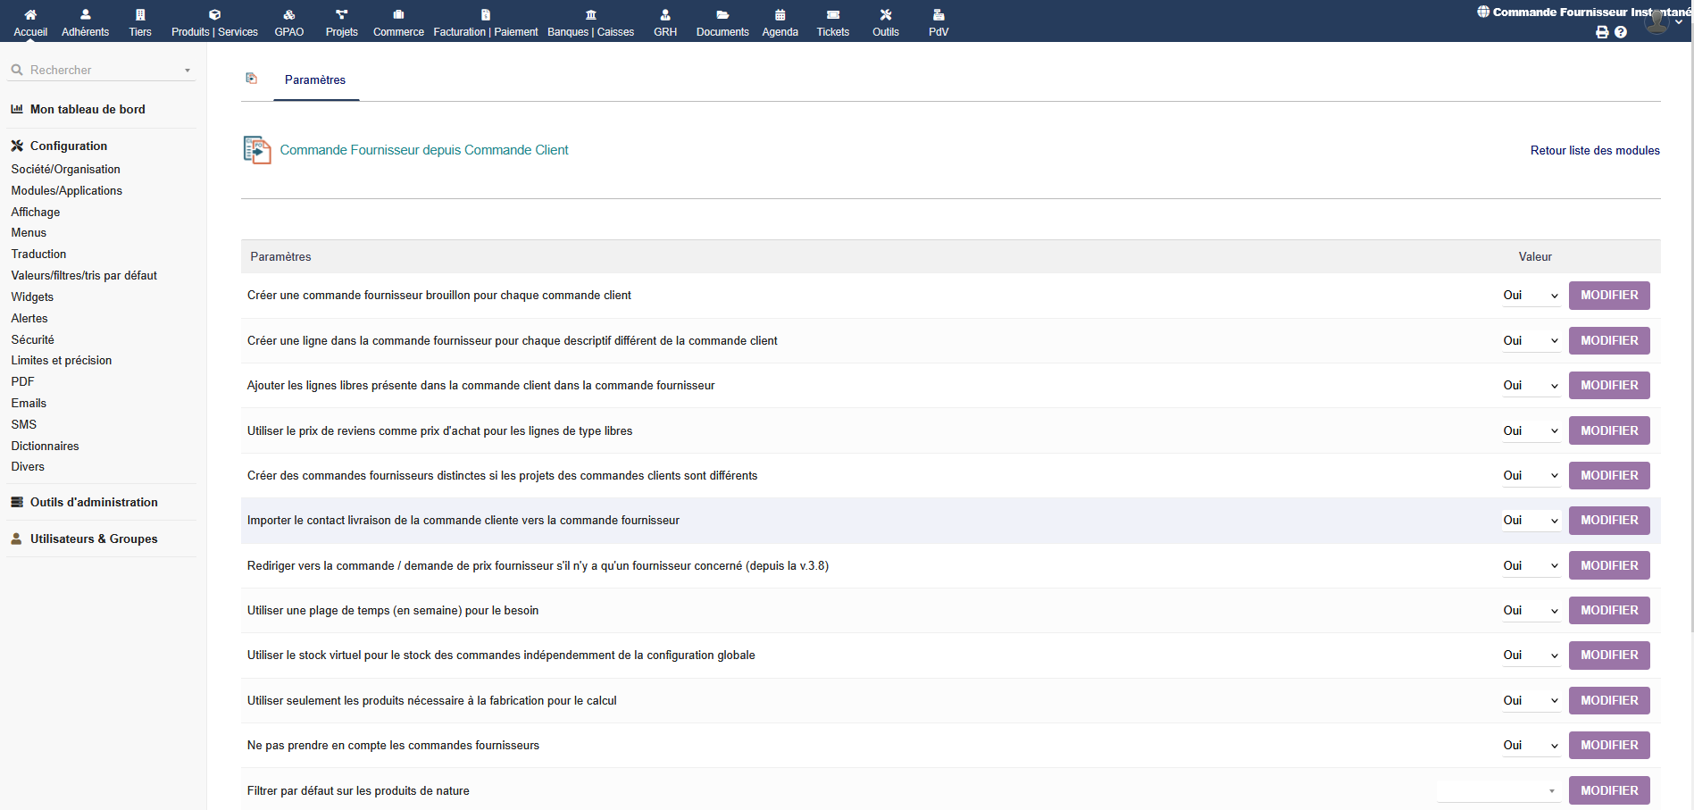Open Modules/Applications in the sidebar
This screenshot has height=810, width=1694.
[66, 191]
